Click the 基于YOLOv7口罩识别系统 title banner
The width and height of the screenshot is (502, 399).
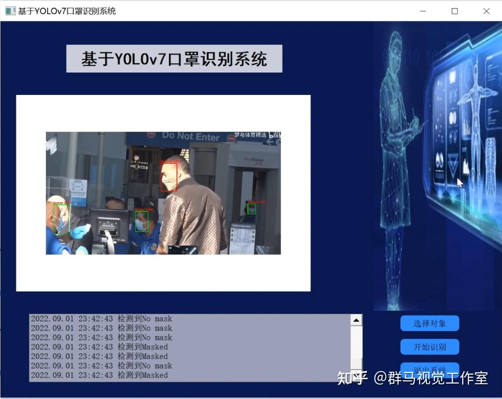pos(174,59)
